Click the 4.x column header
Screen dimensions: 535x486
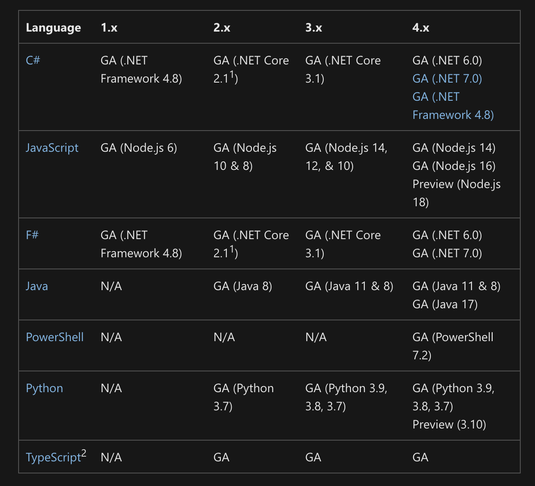tap(421, 28)
